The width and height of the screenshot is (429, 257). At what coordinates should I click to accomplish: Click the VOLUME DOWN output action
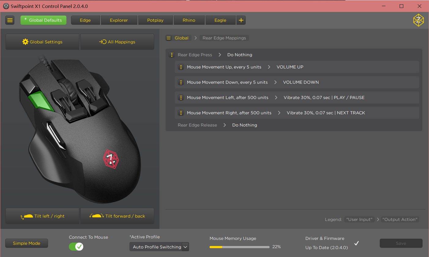[x=301, y=82]
